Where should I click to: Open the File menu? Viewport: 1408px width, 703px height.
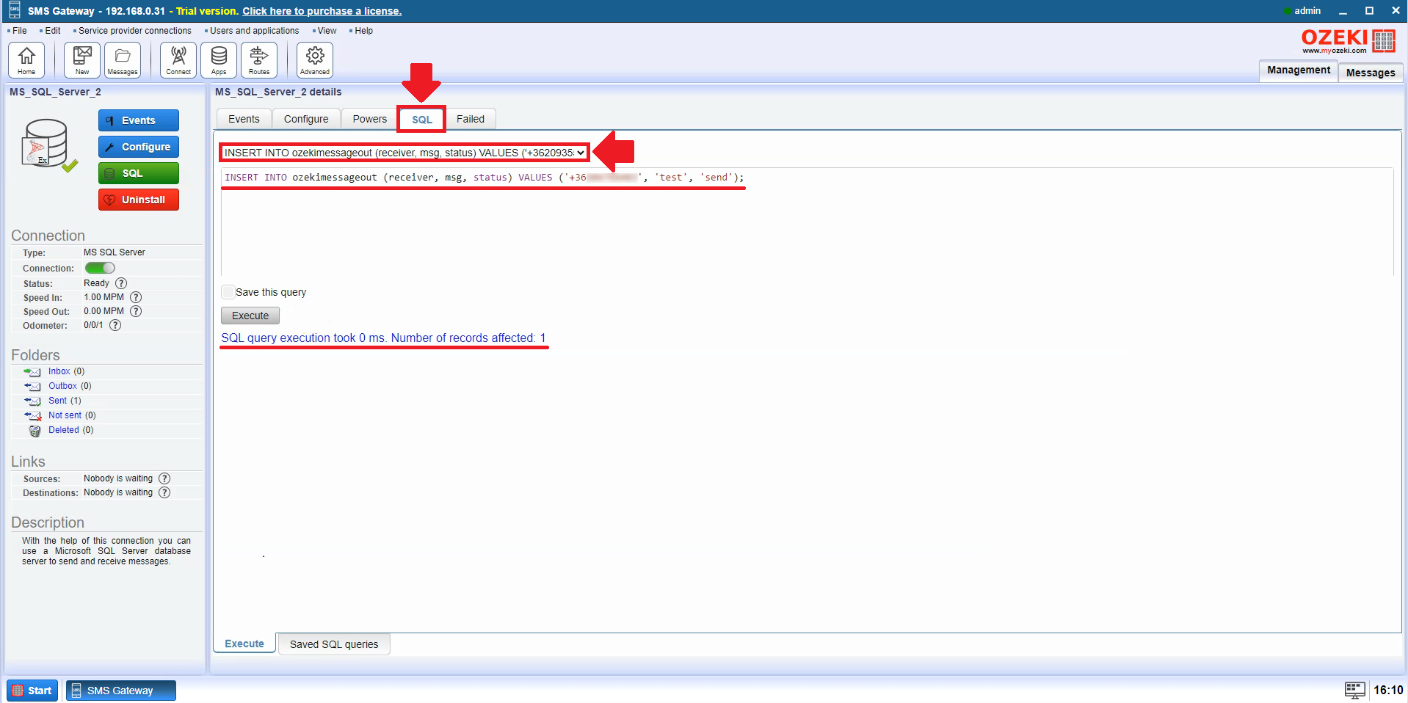coord(19,31)
